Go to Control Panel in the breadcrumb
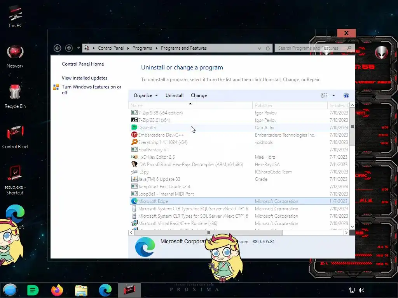 click(x=111, y=48)
